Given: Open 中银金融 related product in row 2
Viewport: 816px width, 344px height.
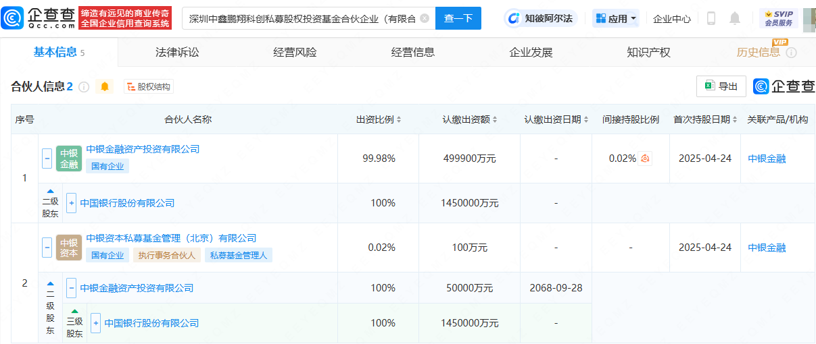Looking at the screenshot, I should [767, 248].
